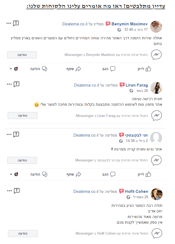Click the Messenger icon in Hofit Cohen's review
The height and width of the screenshot is (244, 175).
click(157, 233)
